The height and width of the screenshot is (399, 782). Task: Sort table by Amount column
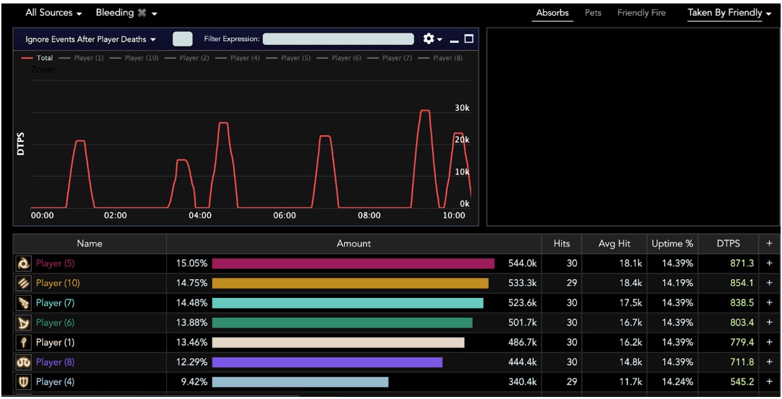point(354,244)
